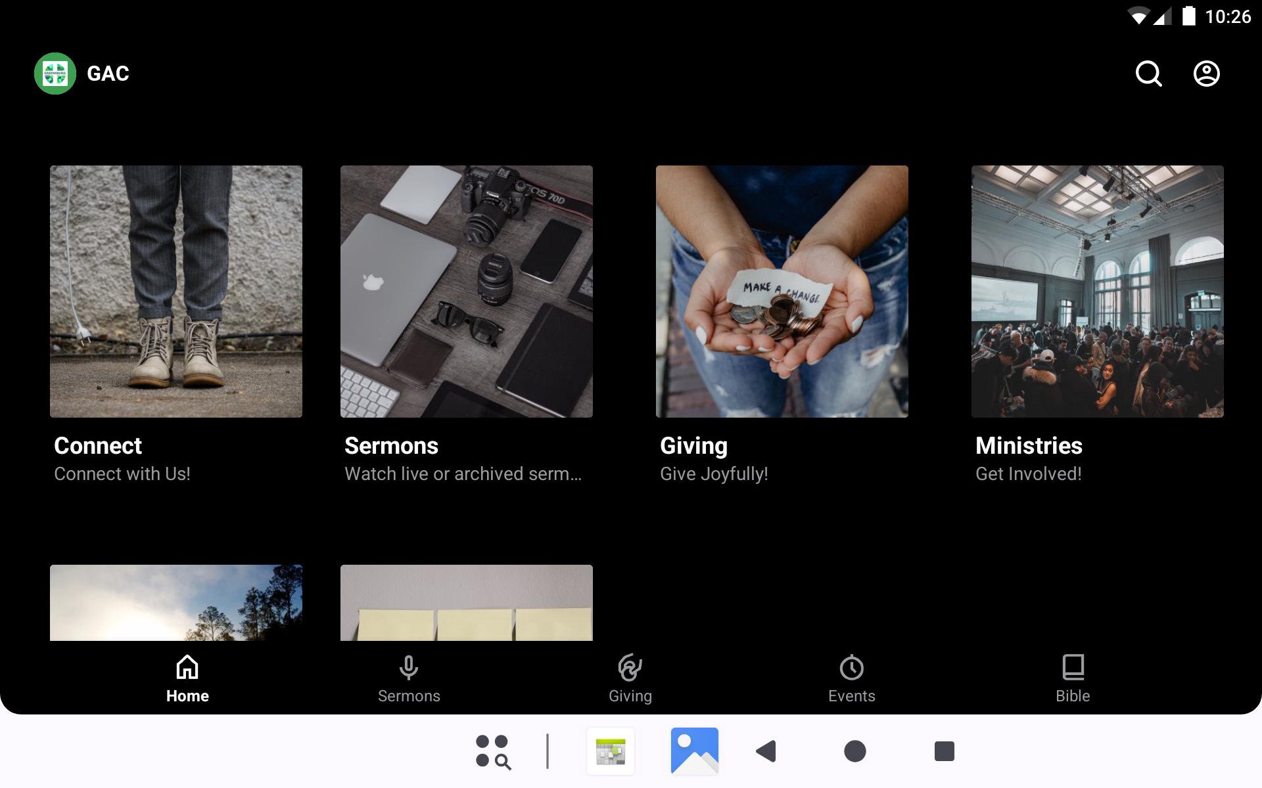Open the Giving coins thumbnail
Viewport: 1262px width, 788px height.
(782, 292)
